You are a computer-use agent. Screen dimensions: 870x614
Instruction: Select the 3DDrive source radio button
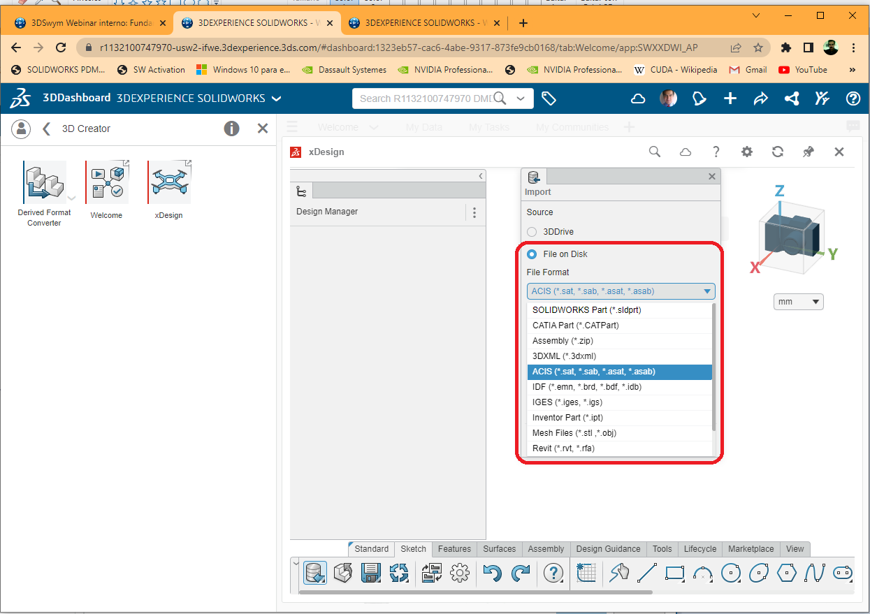(x=532, y=232)
